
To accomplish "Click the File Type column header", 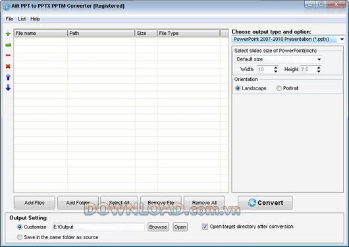I will (x=188, y=33).
